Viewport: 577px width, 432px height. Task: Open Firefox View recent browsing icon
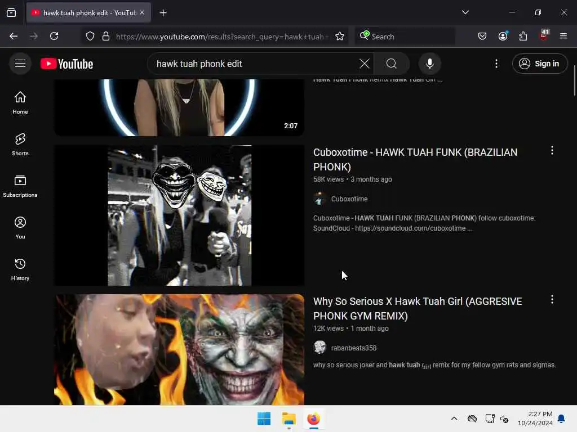11,13
